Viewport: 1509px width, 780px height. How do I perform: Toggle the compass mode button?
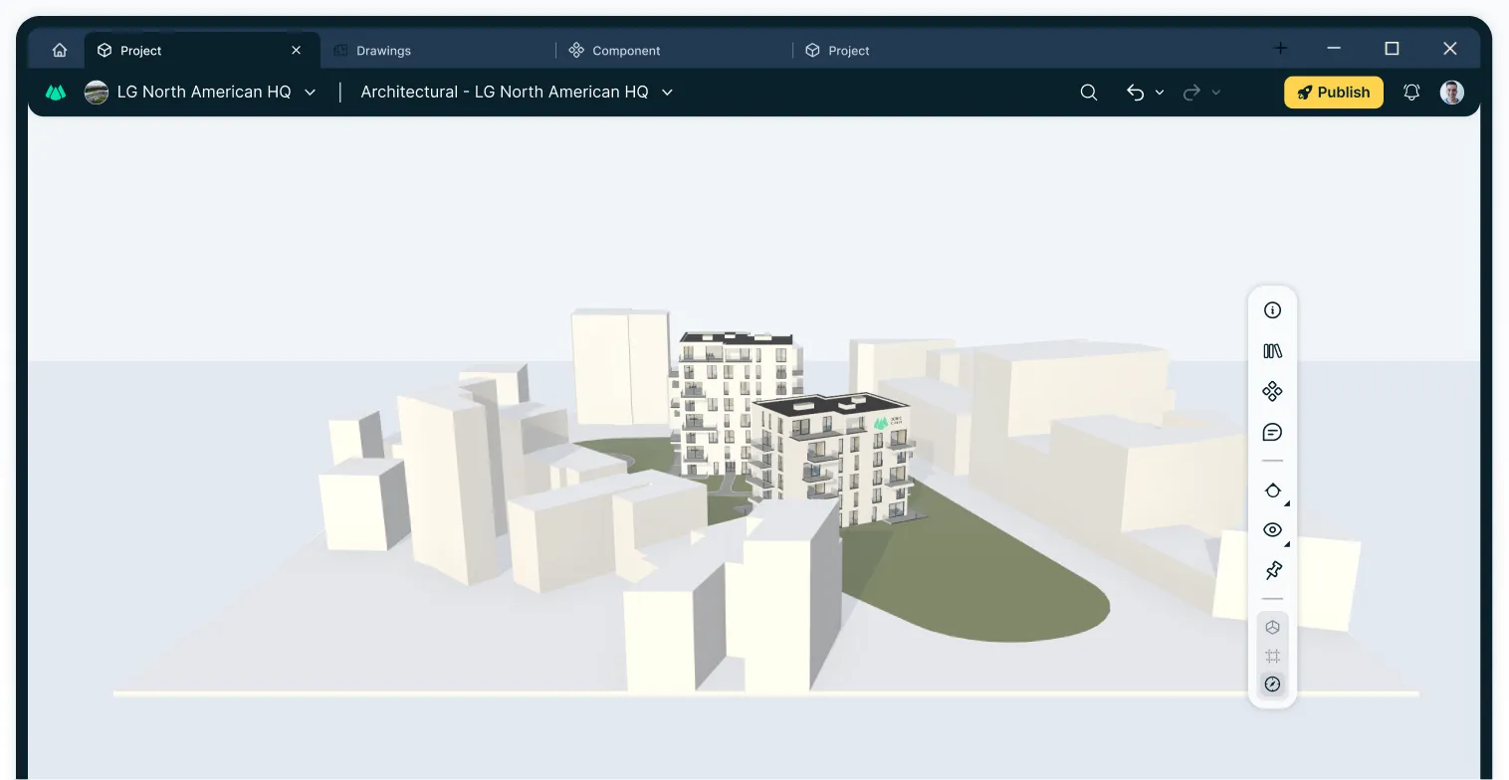(x=1272, y=684)
